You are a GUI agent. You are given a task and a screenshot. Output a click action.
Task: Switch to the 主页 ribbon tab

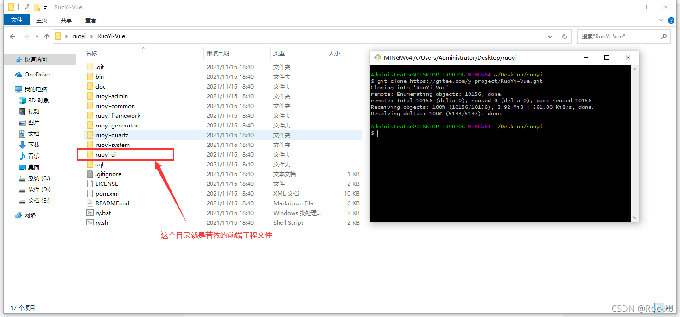tap(42, 20)
